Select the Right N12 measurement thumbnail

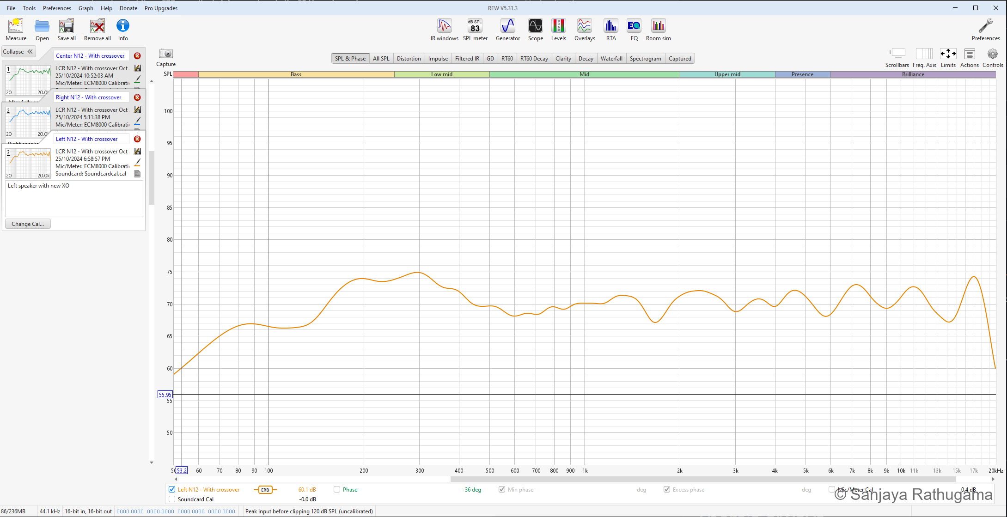pos(28,122)
